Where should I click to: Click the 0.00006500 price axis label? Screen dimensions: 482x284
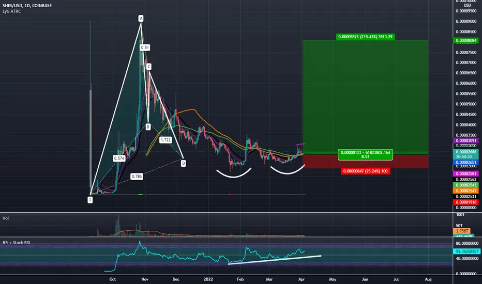[466, 73]
